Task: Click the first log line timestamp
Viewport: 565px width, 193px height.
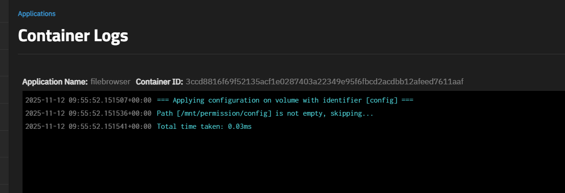Action: [x=88, y=100]
